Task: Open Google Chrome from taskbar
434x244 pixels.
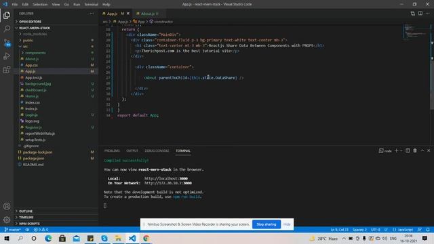Action: tap(146, 238)
